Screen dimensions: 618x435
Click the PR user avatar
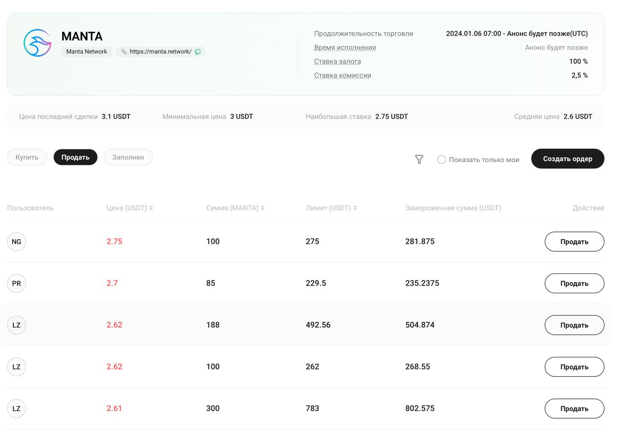tap(16, 284)
